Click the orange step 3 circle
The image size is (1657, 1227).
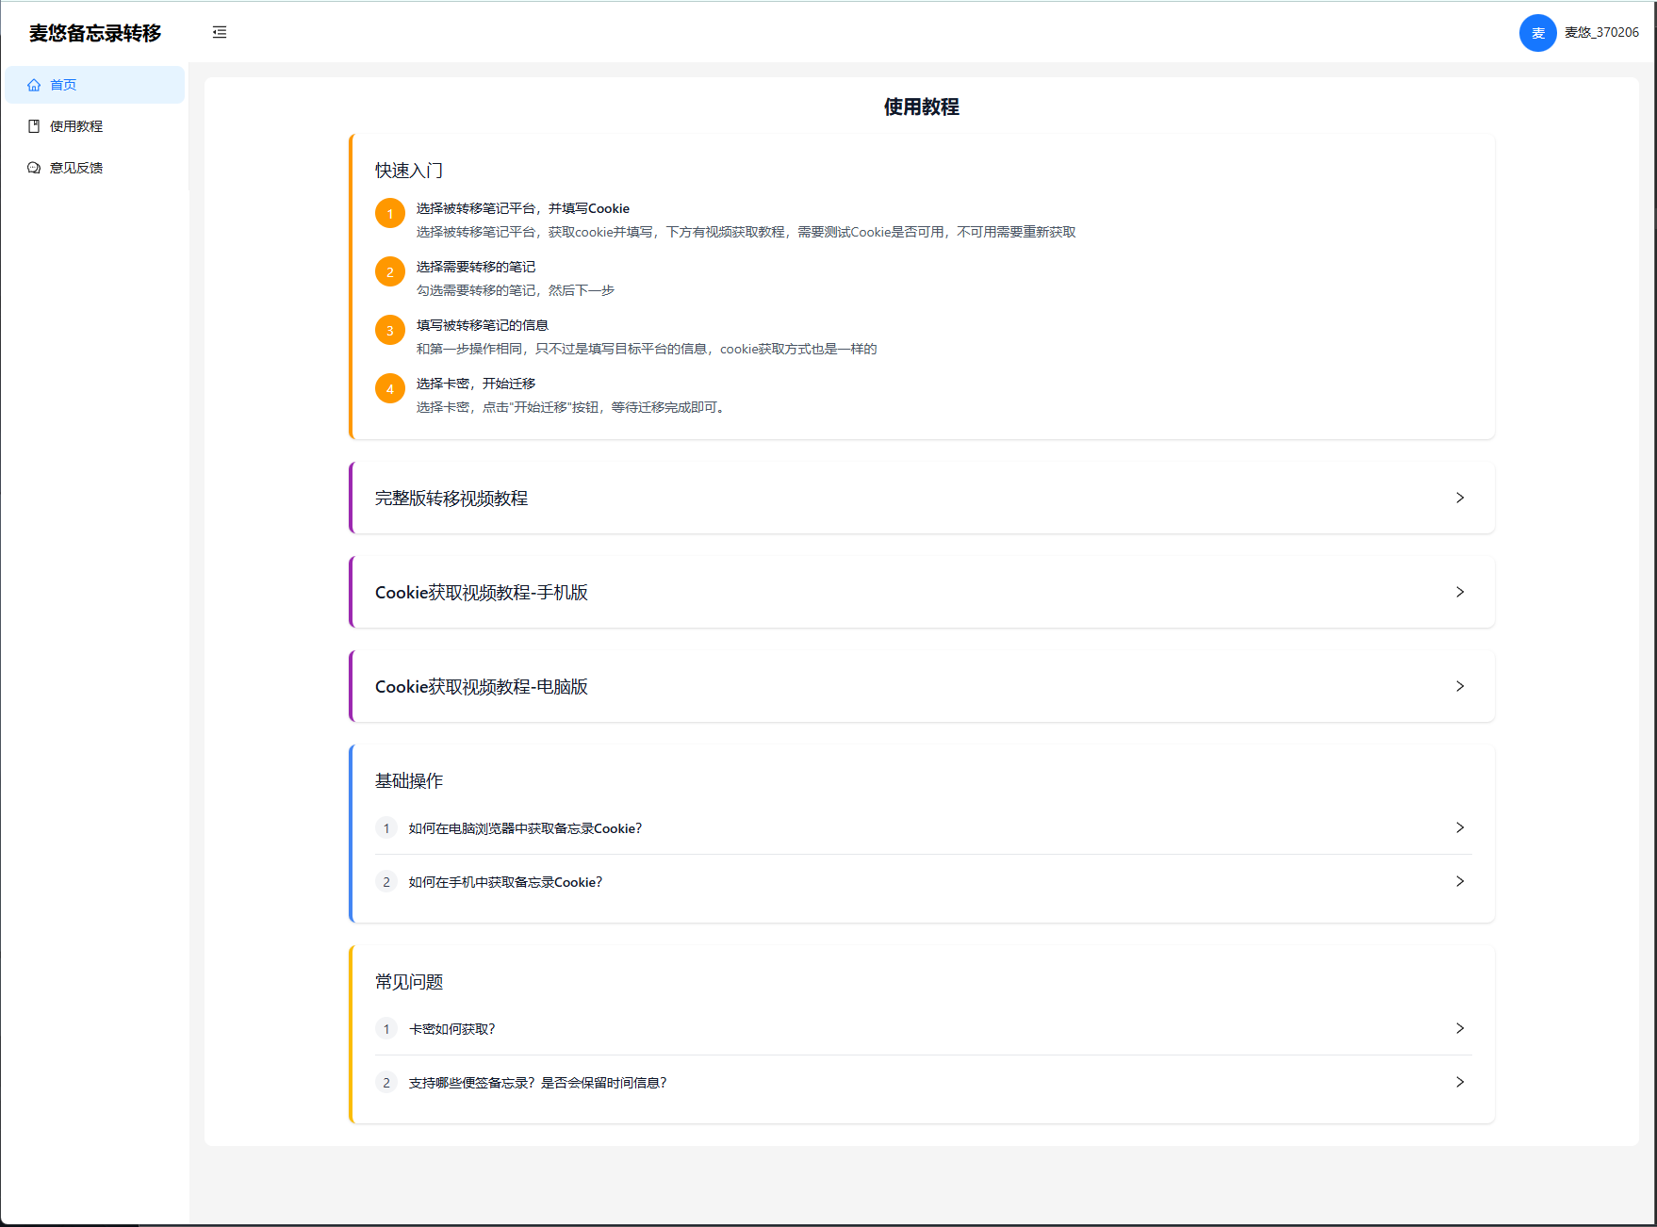[390, 330]
